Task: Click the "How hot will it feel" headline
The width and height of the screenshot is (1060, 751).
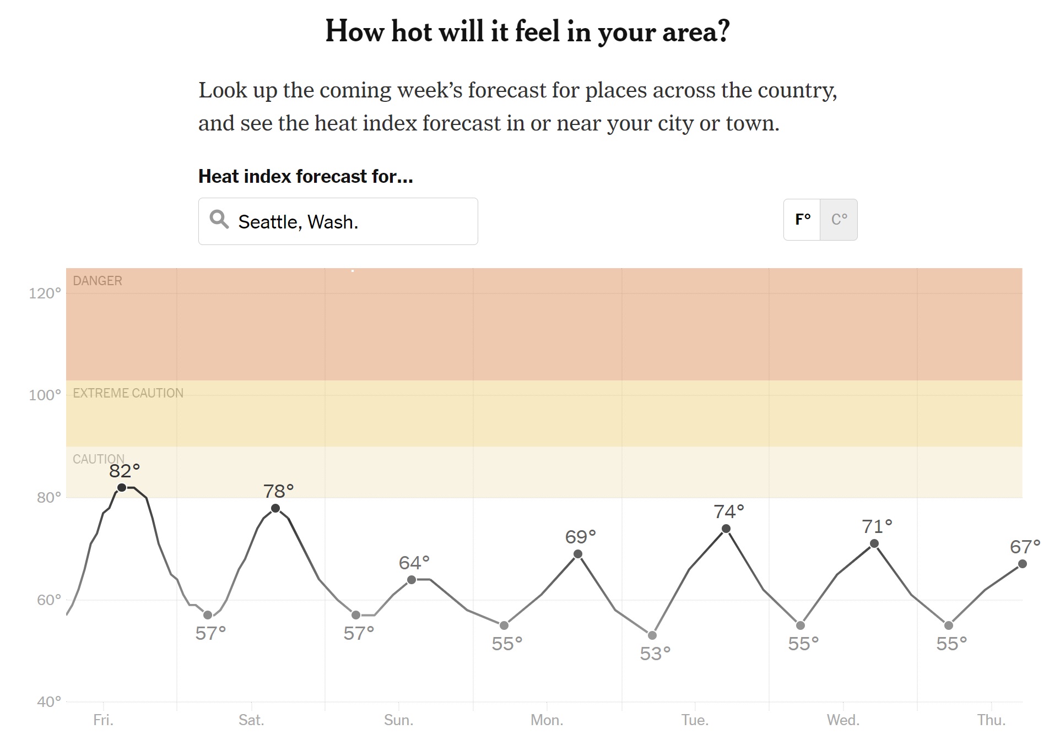Action: (527, 31)
